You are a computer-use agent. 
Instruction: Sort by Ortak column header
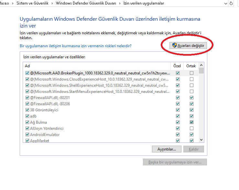[191, 66]
